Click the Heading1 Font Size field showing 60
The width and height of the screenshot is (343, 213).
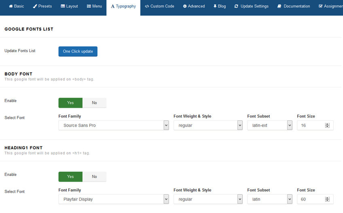[x=311, y=199]
